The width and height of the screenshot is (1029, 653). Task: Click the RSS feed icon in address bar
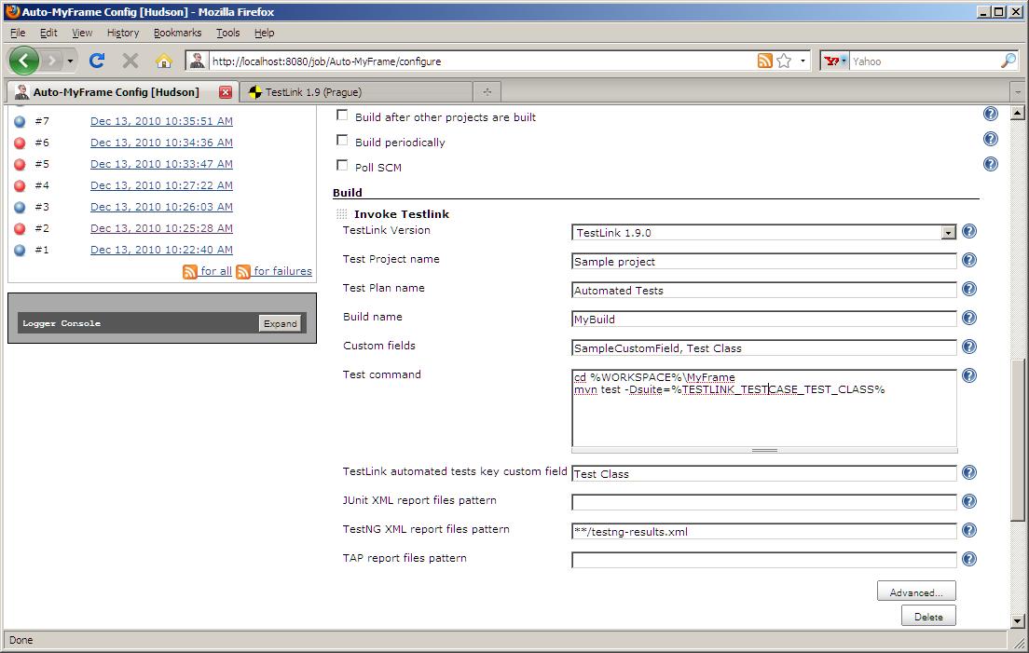point(764,61)
